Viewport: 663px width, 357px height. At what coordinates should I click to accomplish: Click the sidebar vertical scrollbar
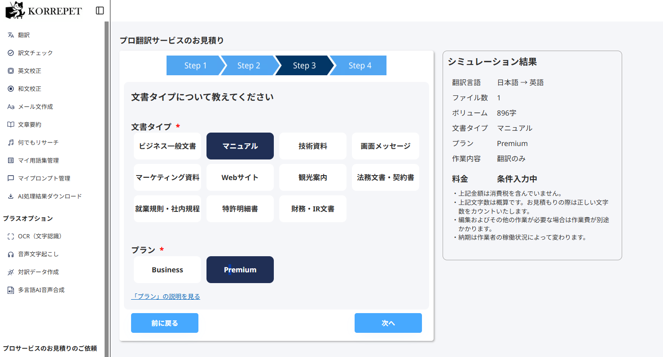pos(107,189)
